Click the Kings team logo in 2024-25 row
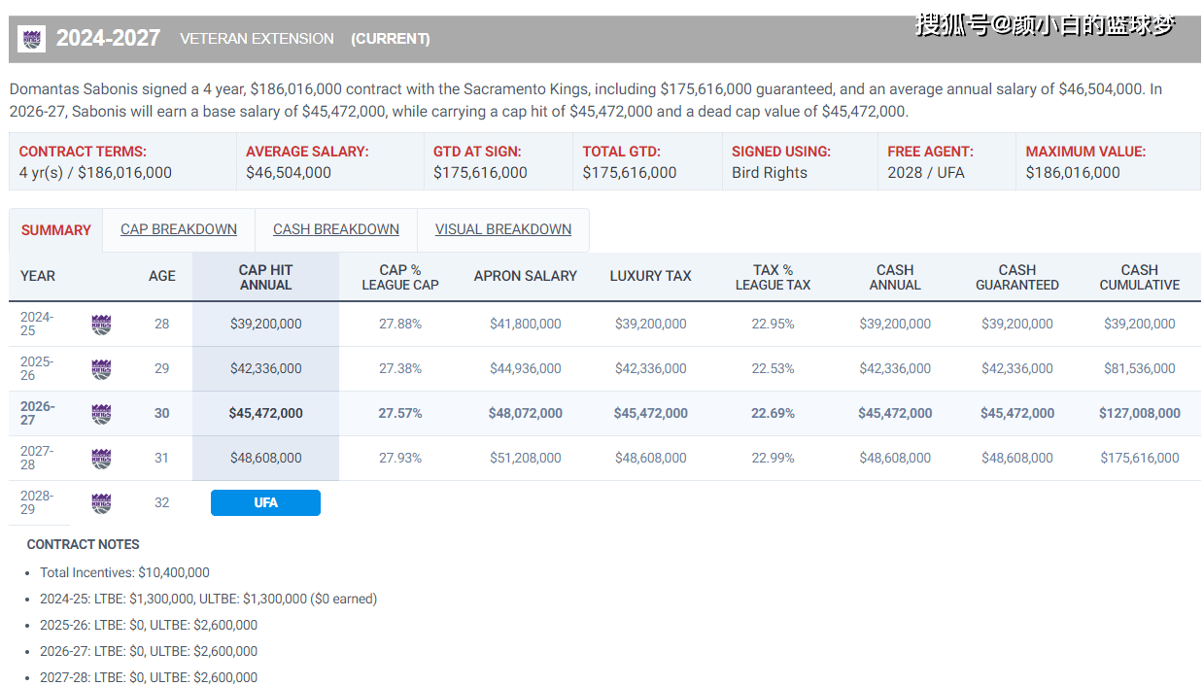1204x686 pixels. pos(101,325)
